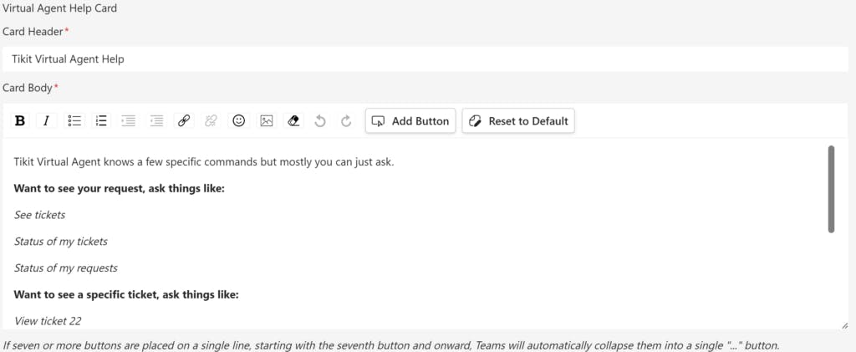Screen dimensions: 856x352
Task: Toggle italic formatting in the card body toolbar
Action: click(x=47, y=121)
